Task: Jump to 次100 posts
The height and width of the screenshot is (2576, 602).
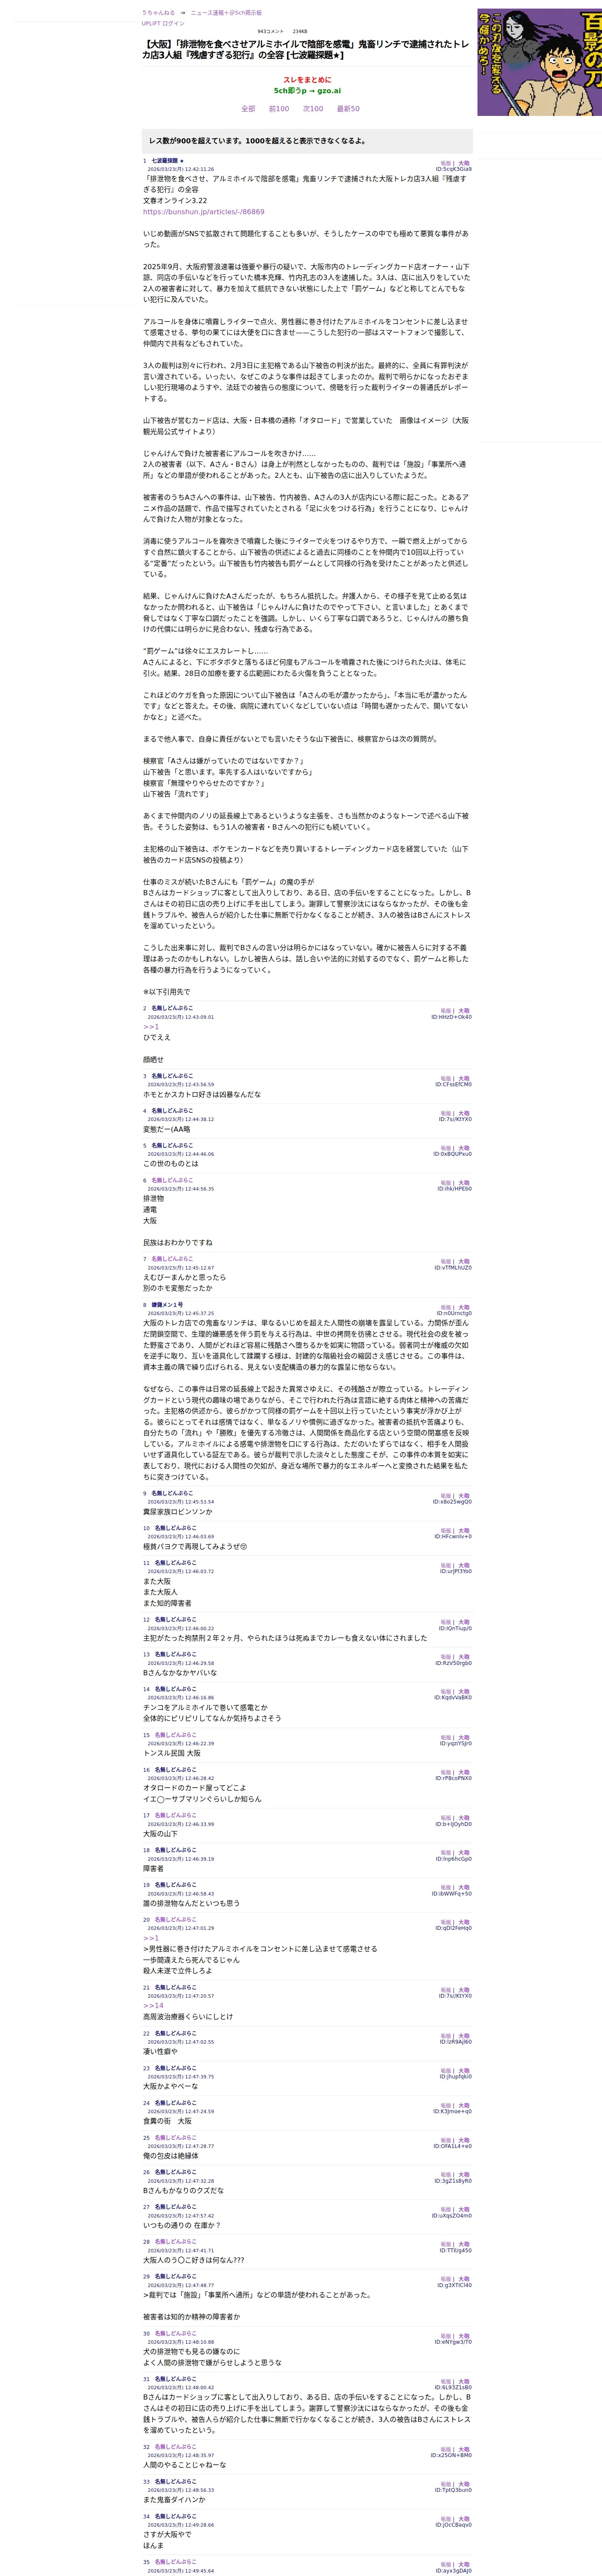Action: [x=313, y=109]
